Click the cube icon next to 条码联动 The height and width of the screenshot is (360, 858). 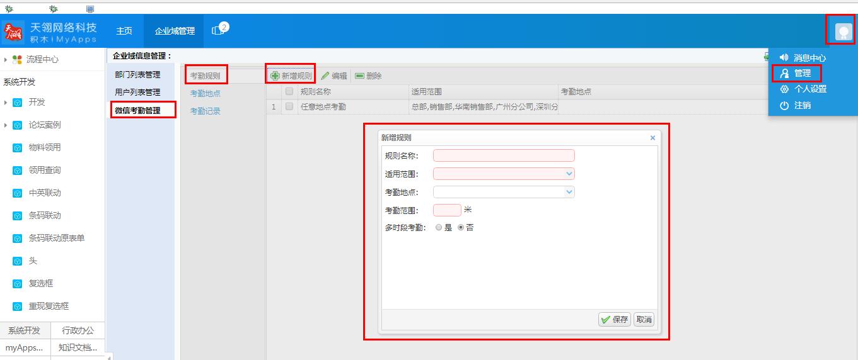[x=18, y=216]
